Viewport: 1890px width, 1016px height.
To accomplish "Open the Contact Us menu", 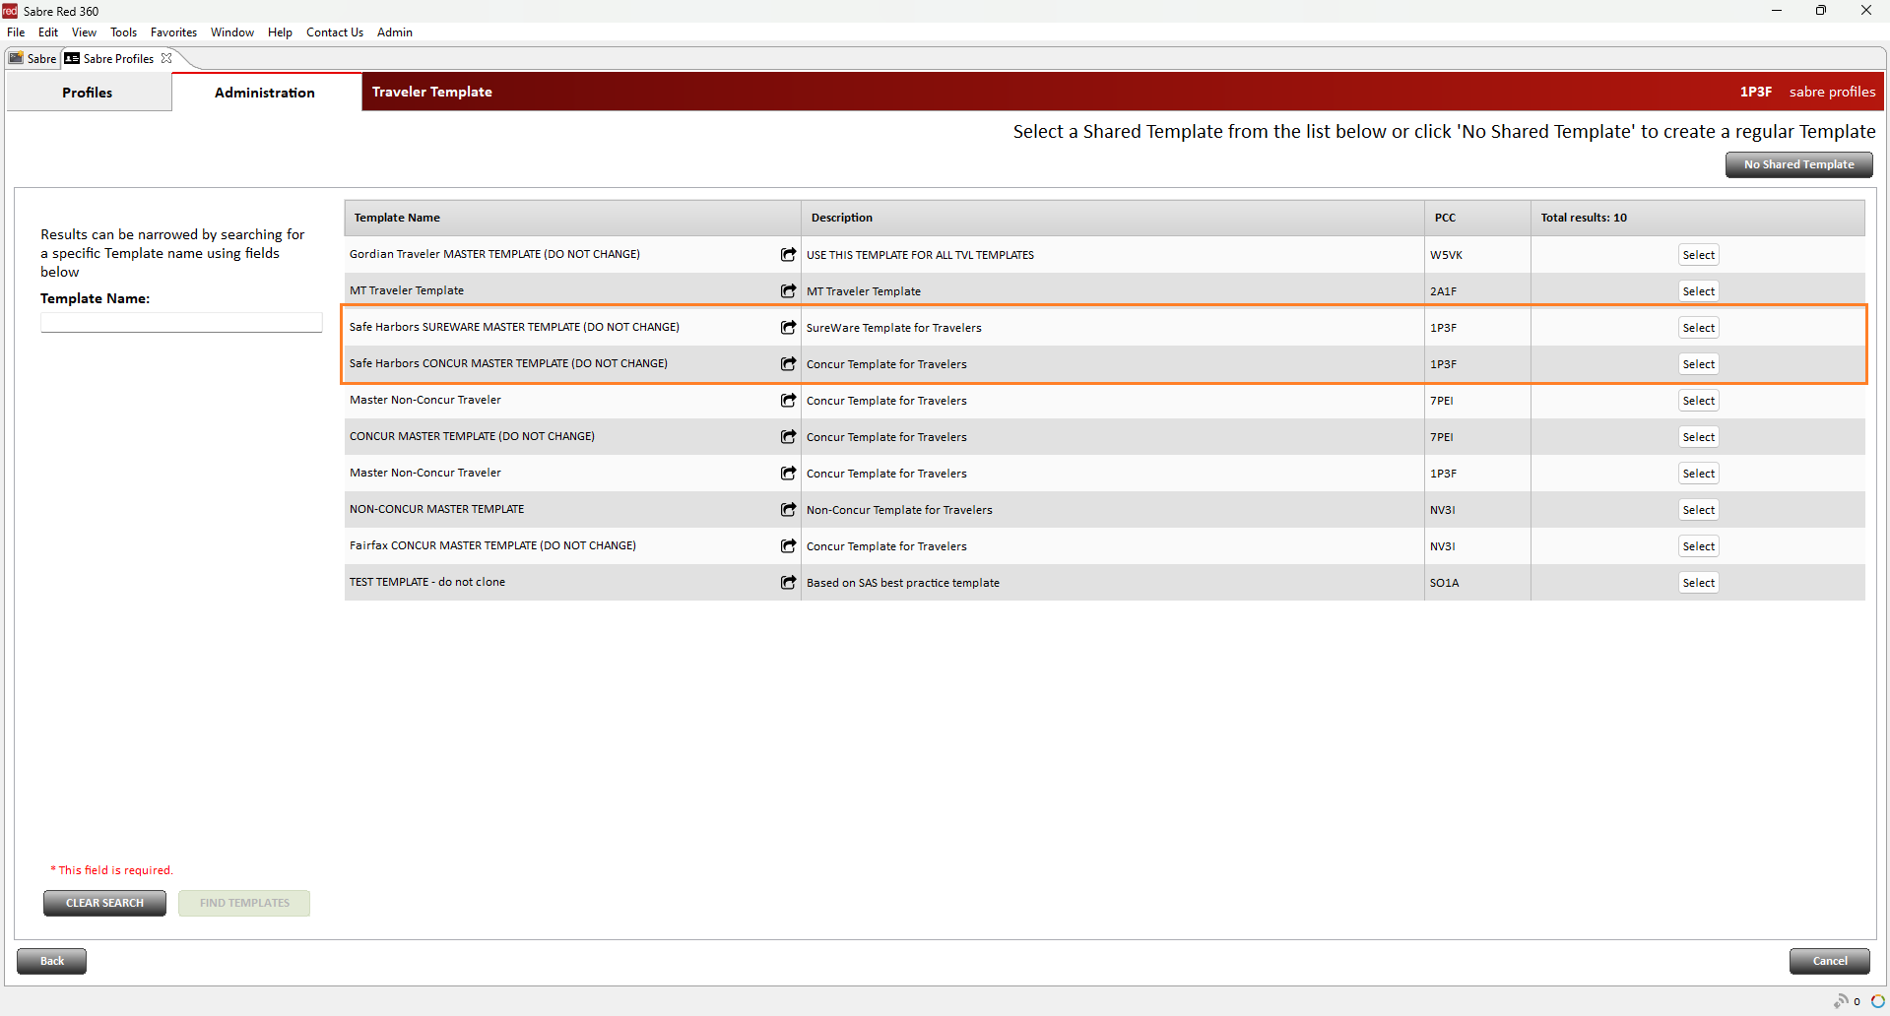I will pos(335,32).
